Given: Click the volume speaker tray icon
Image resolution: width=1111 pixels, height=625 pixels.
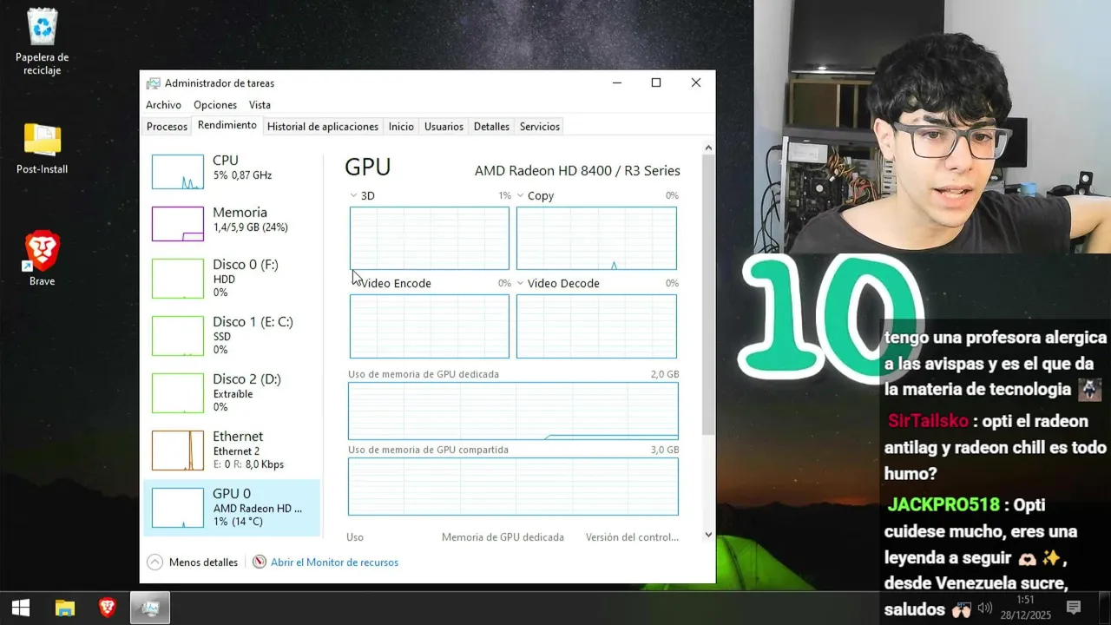Looking at the screenshot, I should point(984,608).
